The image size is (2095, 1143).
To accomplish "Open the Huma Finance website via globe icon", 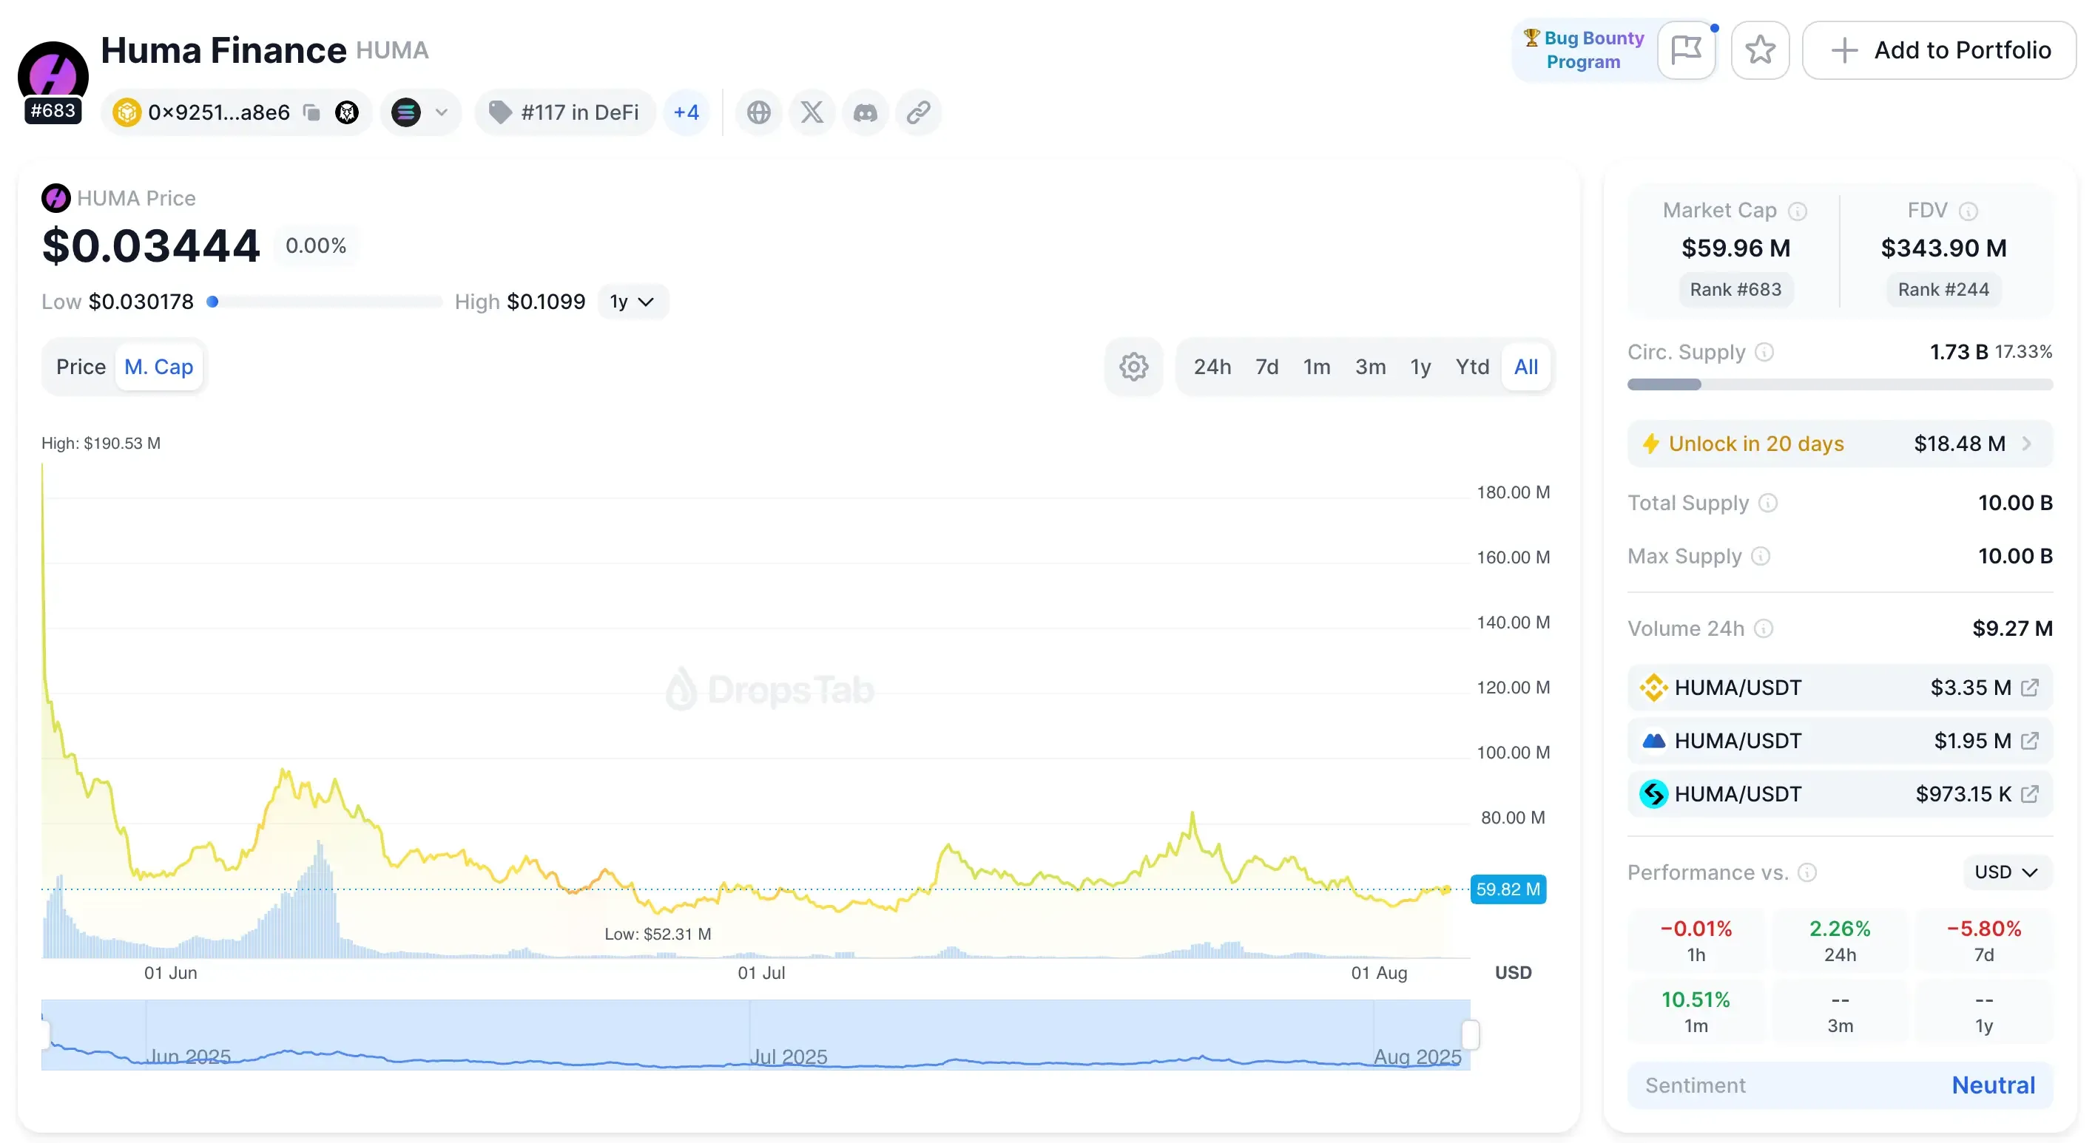I will click(759, 113).
